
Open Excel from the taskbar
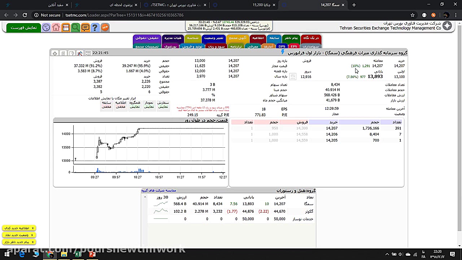point(78,255)
